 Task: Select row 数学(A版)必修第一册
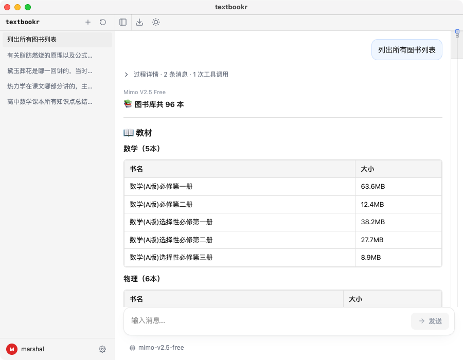click(x=282, y=187)
